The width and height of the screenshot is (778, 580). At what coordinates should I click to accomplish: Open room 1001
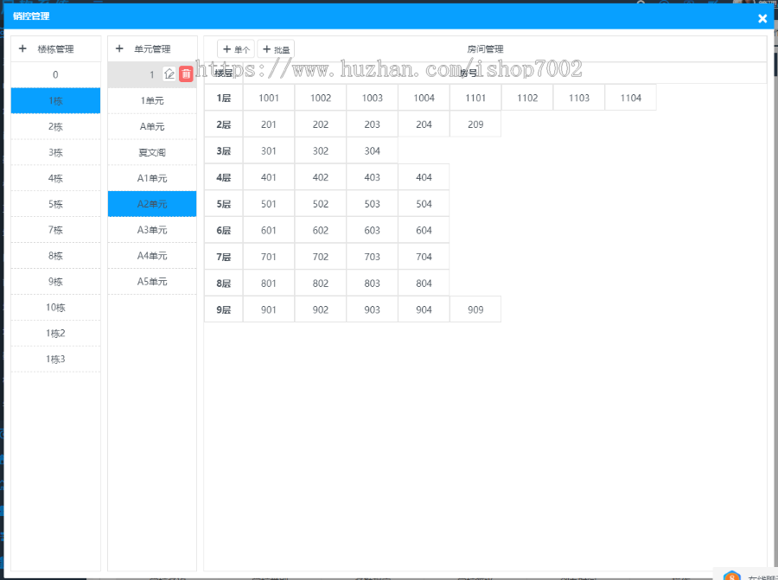269,98
